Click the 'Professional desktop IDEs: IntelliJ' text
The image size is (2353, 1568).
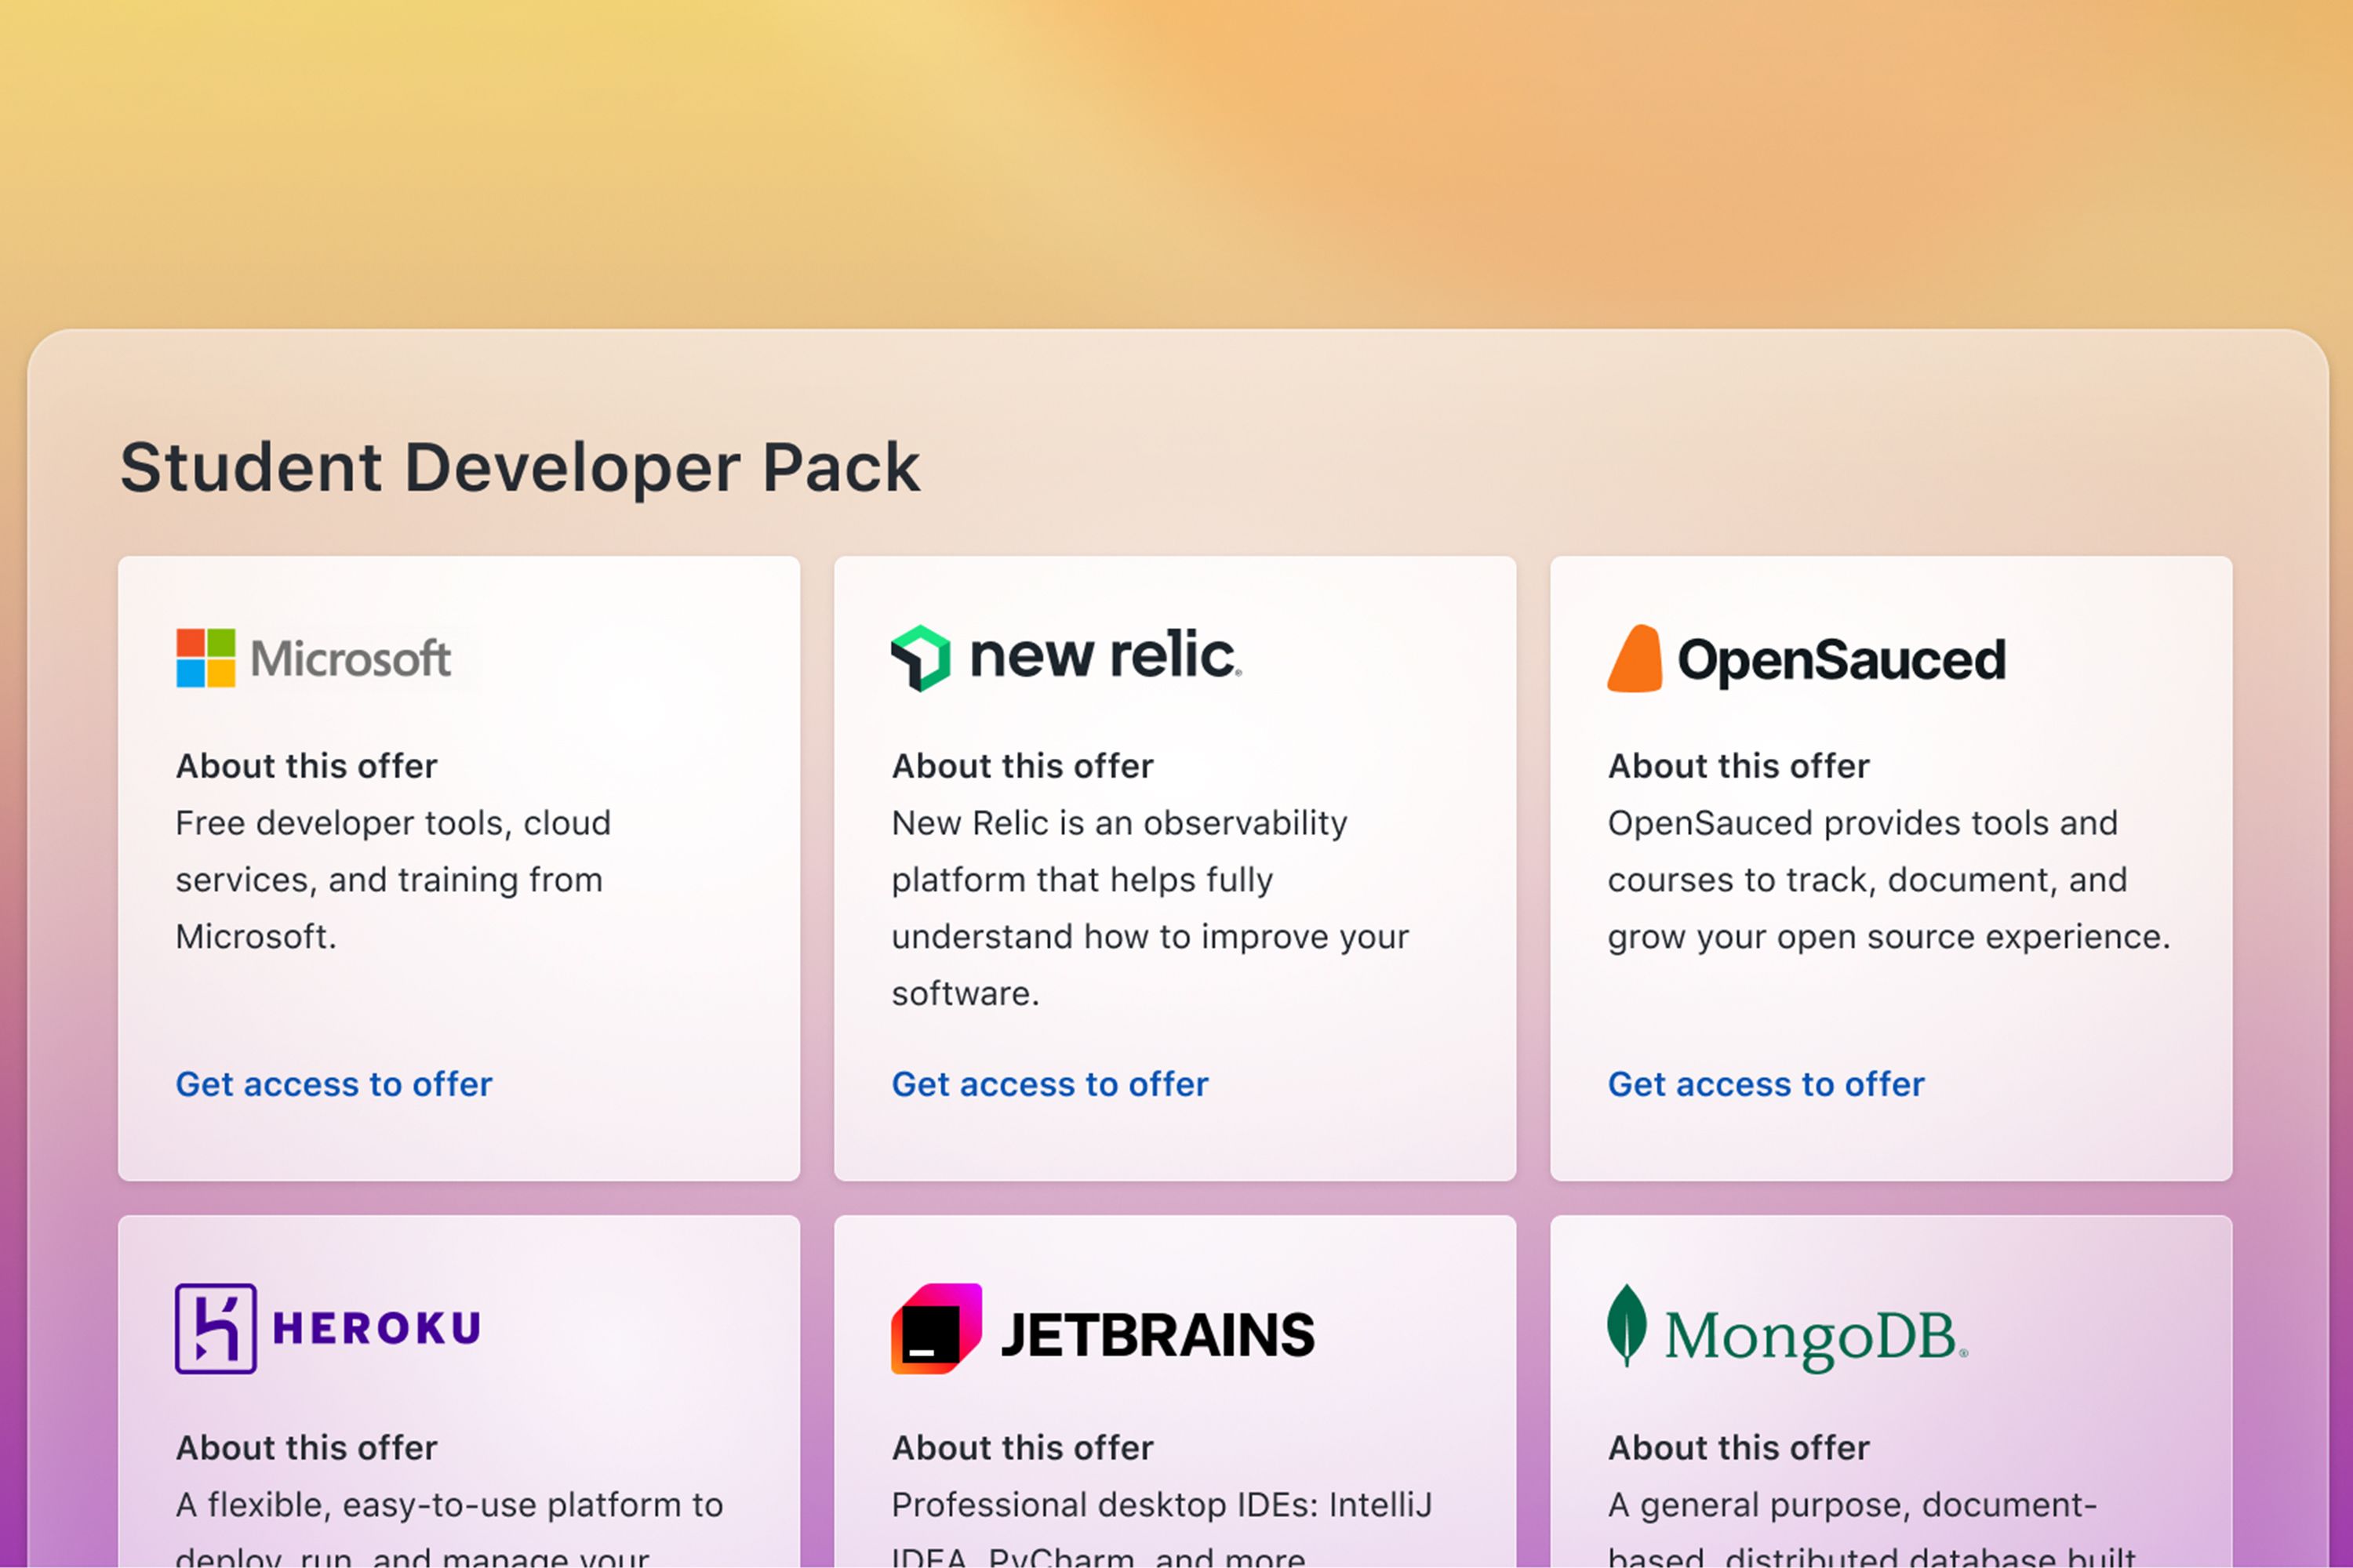point(1162,1506)
